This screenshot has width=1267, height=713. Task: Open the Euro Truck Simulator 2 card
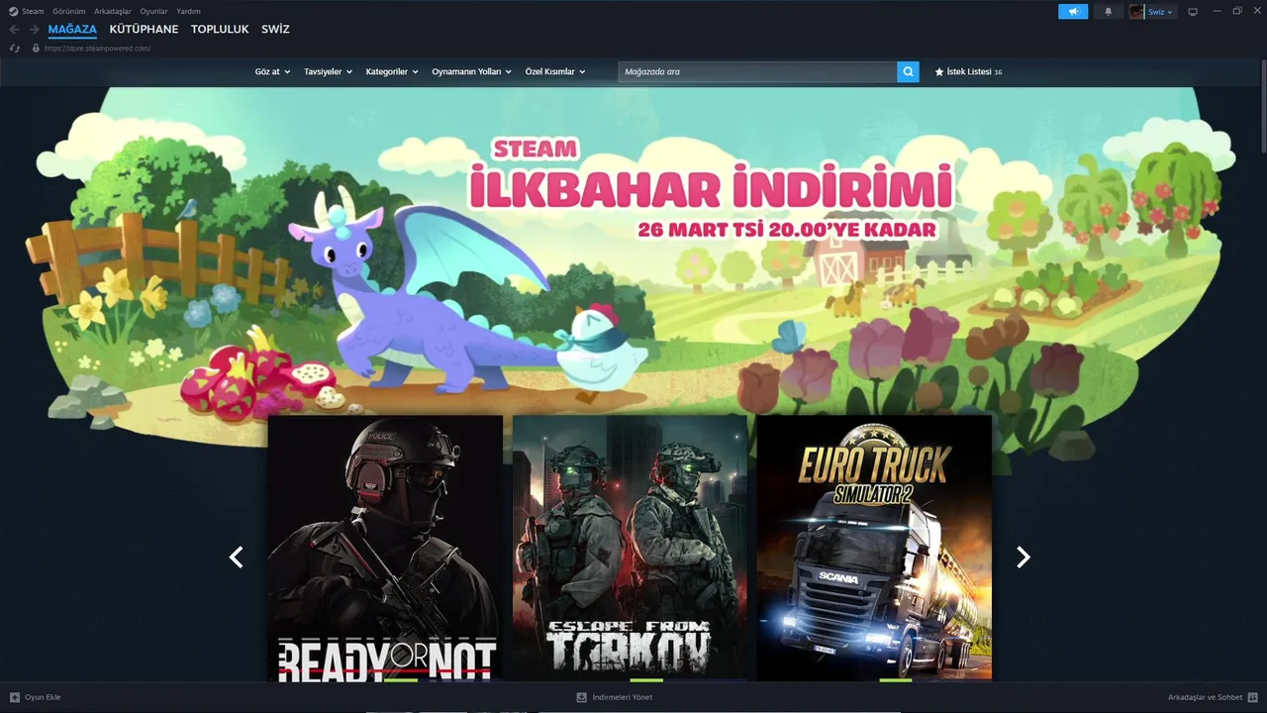(874, 548)
